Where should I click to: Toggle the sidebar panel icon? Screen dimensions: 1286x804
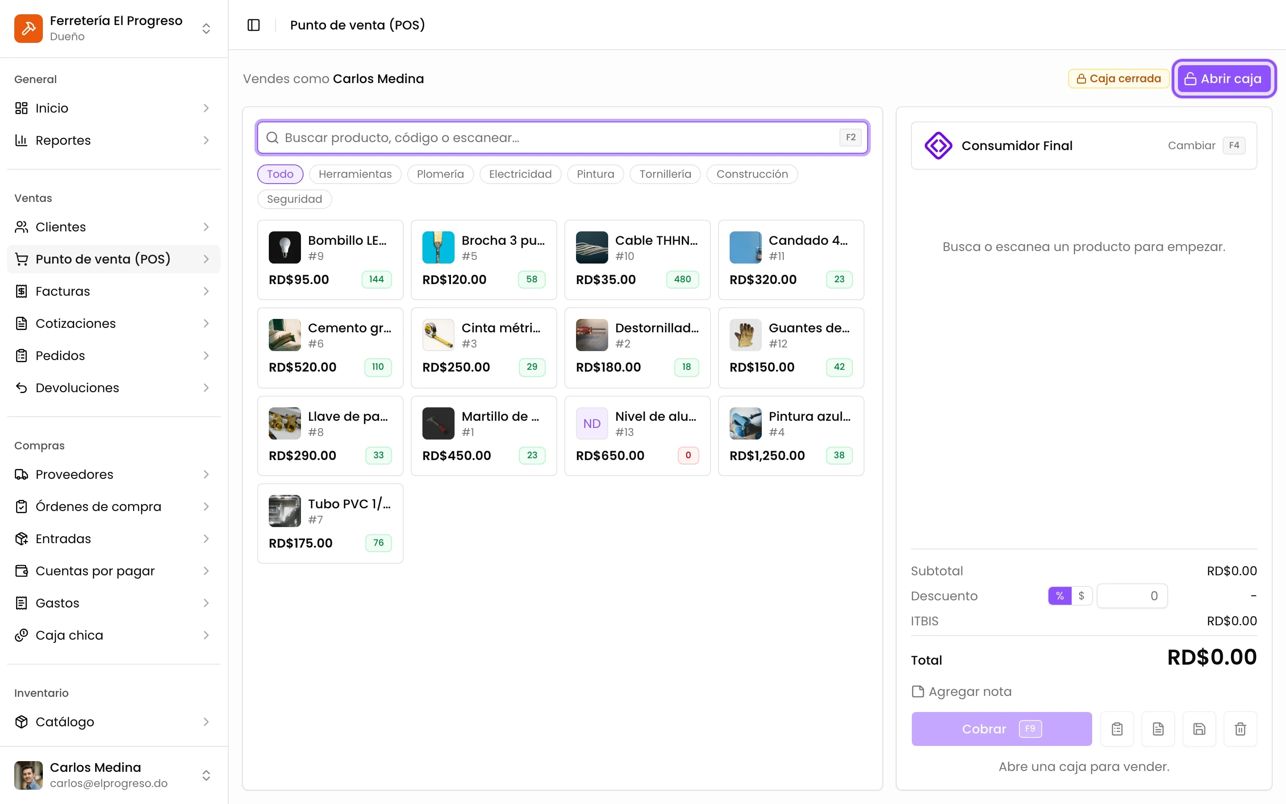[x=254, y=25]
